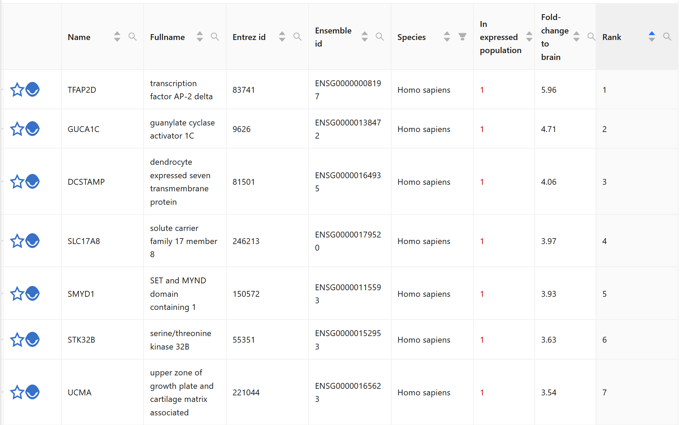The height and width of the screenshot is (425, 681).
Task: Click the Fullname column header
Action: [167, 37]
